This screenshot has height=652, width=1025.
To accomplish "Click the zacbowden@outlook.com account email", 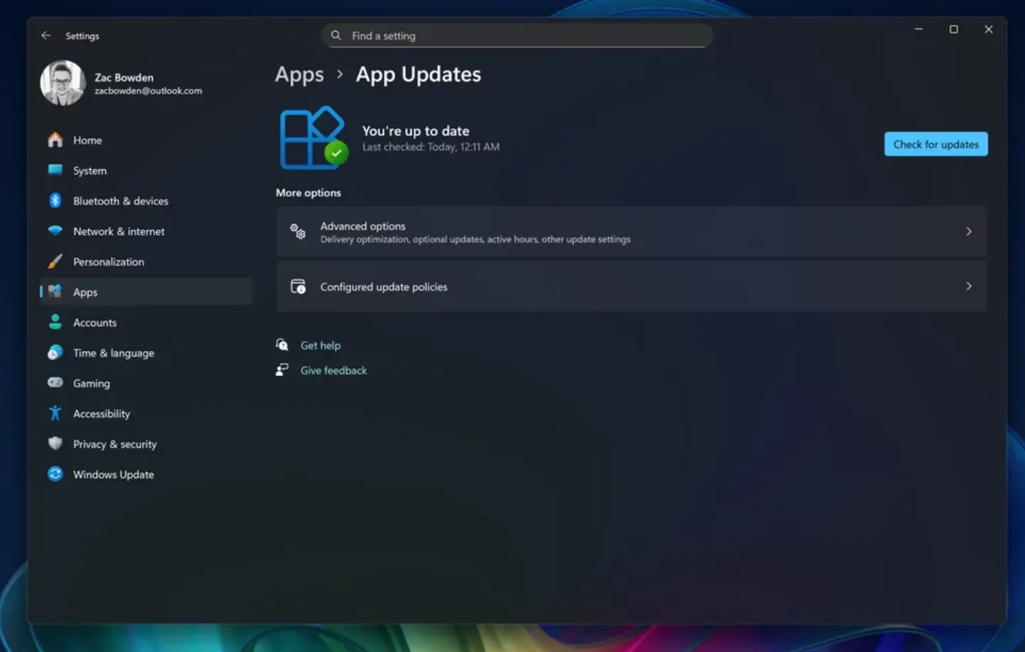I will pos(148,91).
